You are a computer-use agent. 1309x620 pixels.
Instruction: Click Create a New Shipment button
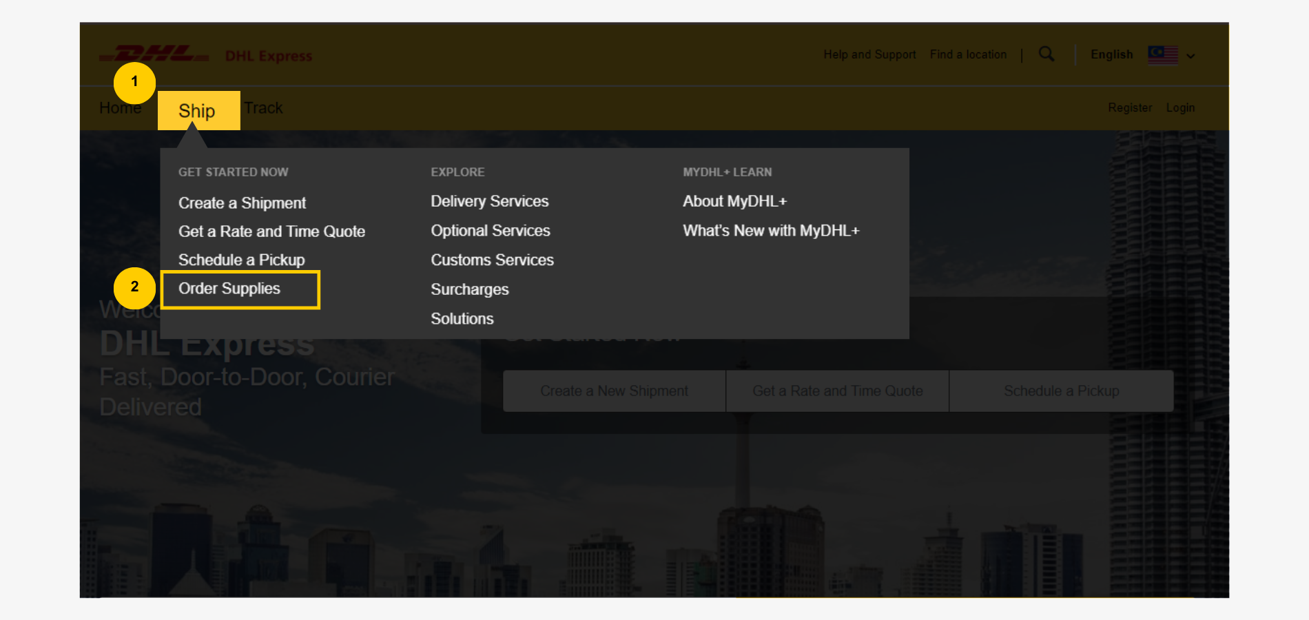coord(614,391)
